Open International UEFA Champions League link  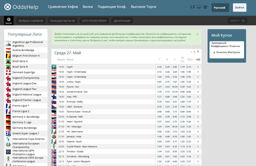pyautogui.click(x=24, y=152)
